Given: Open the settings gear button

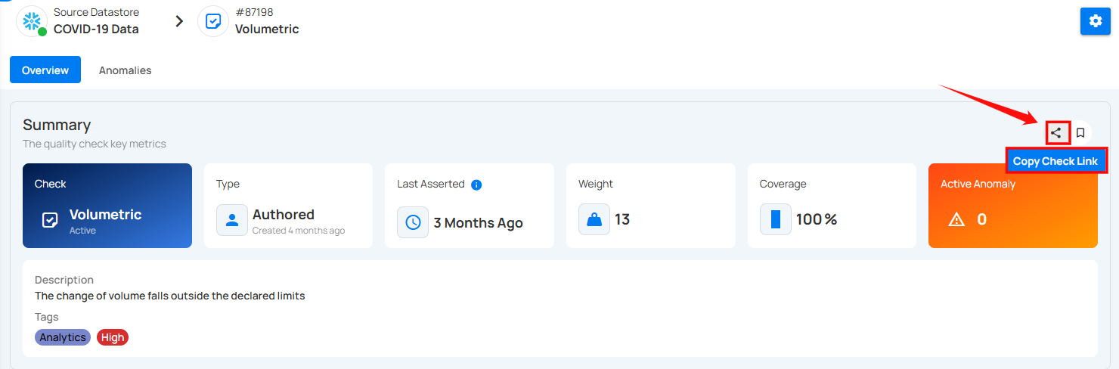Looking at the screenshot, I should 1095,21.
